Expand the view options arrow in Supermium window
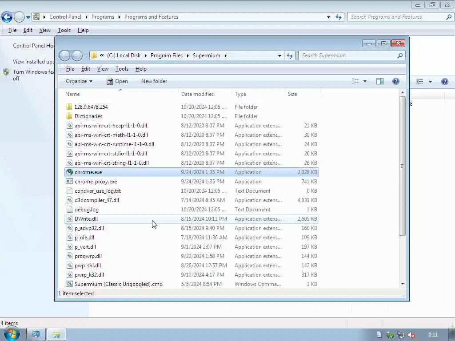The width and height of the screenshot is (455, 341). (x=365, y=81)
